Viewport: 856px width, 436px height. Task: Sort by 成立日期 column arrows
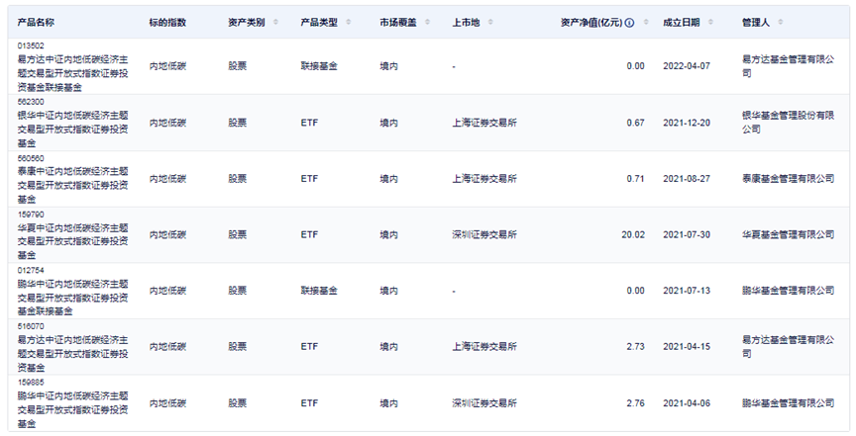click(710, 23)
